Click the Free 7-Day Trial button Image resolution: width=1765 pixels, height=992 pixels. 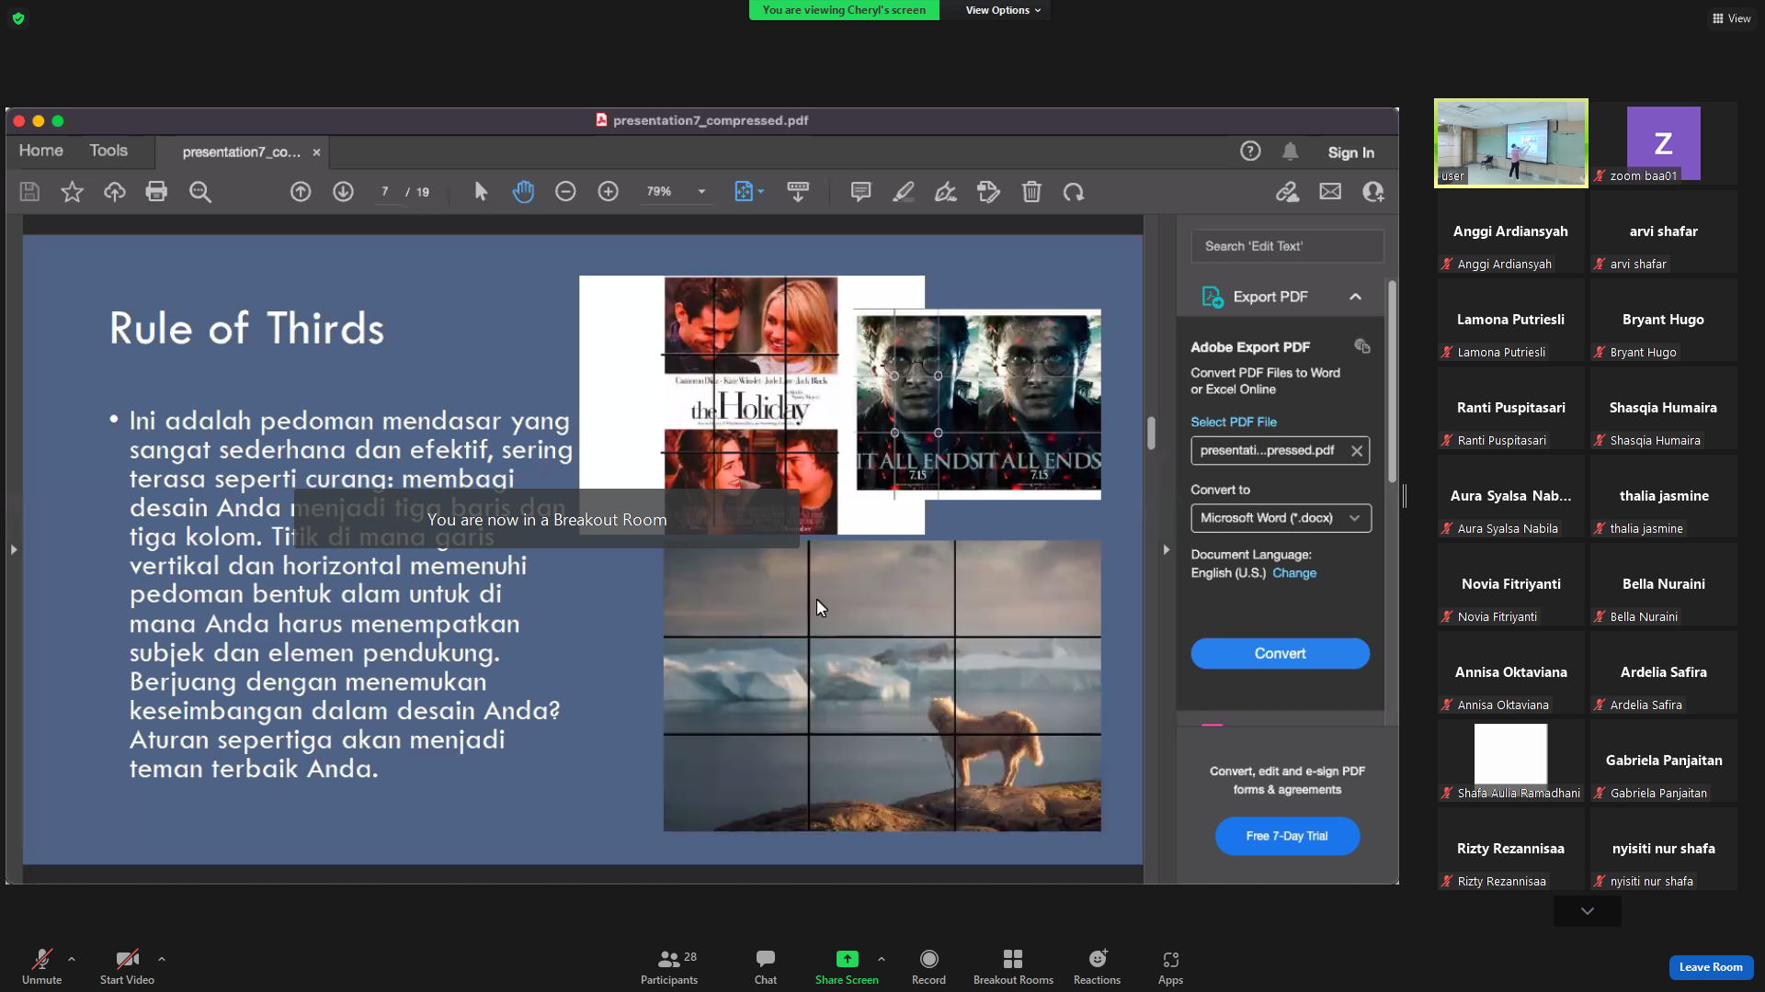point(1287,836)
